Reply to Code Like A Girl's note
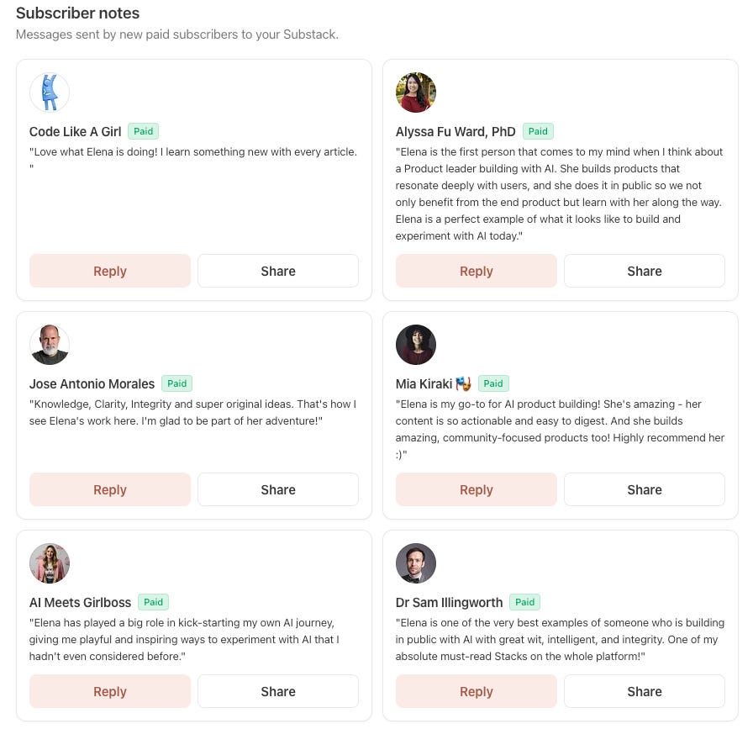 tap(110, 271)
